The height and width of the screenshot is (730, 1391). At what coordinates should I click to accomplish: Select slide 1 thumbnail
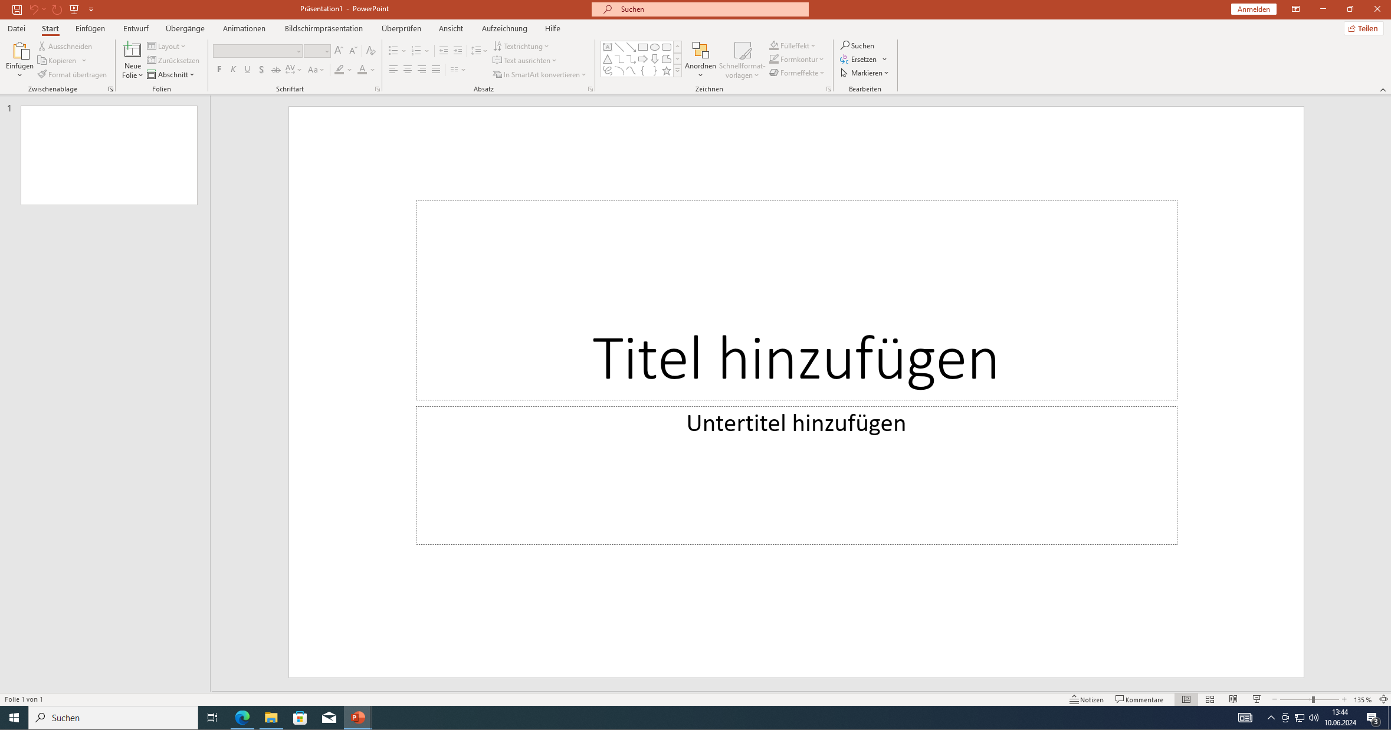pos(109,155)
